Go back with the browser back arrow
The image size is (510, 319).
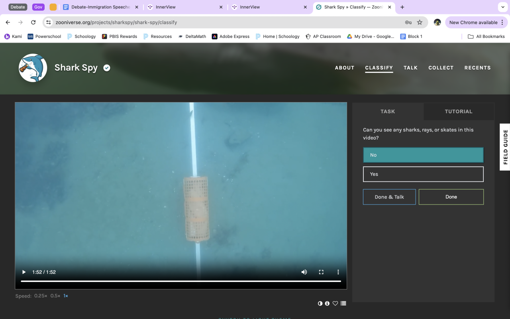point(8,22)
